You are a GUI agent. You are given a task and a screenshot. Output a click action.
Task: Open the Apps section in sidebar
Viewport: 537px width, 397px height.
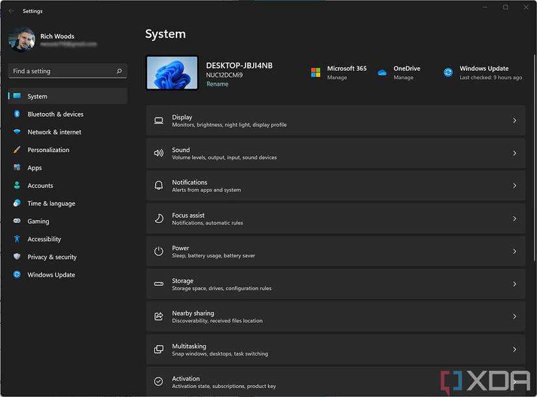tap(34, 168)
